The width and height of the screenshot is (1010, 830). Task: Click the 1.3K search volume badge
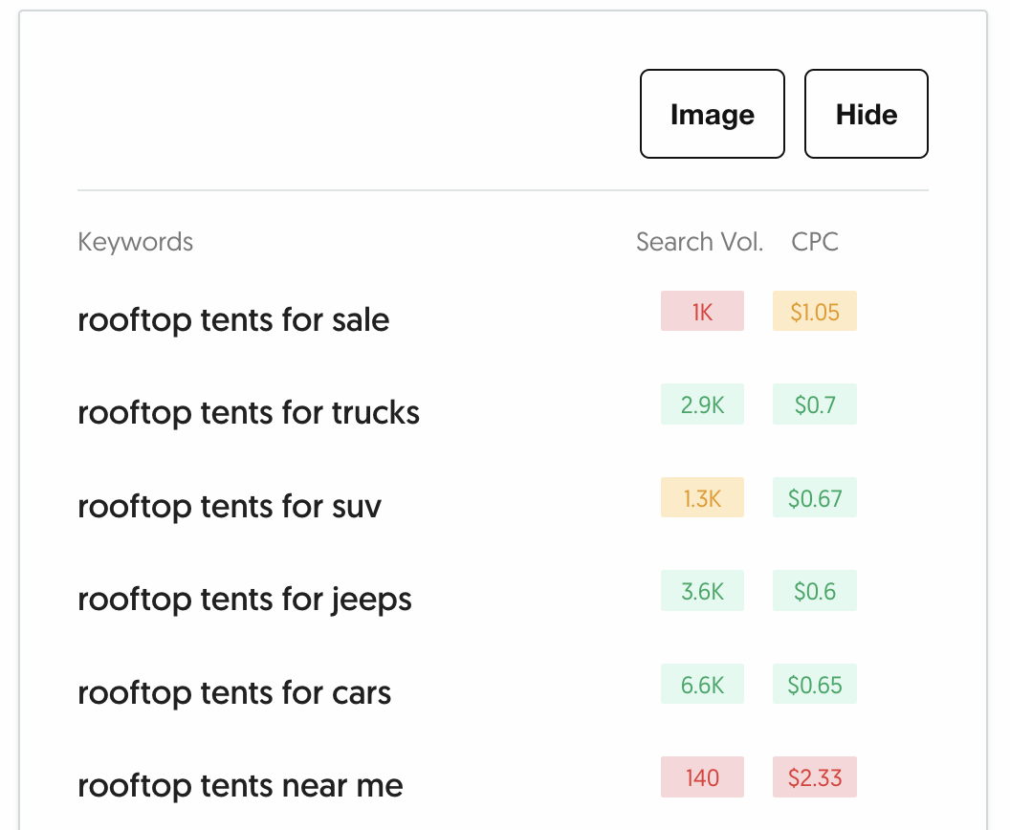coord(702,497)
